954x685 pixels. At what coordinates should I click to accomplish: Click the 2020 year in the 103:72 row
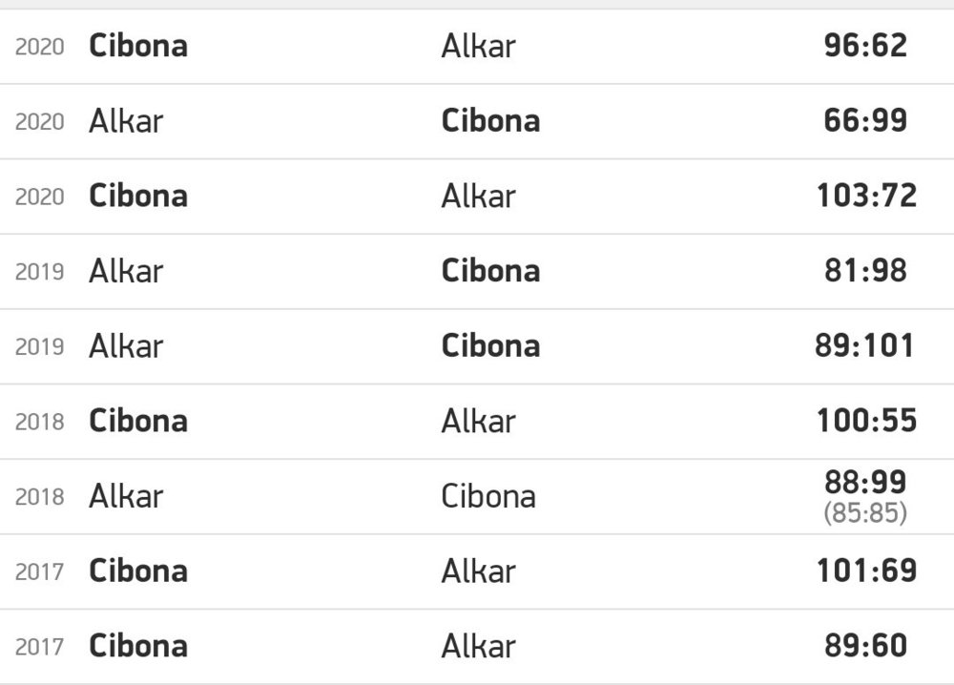pyautogui.click(x=40, y=197)
